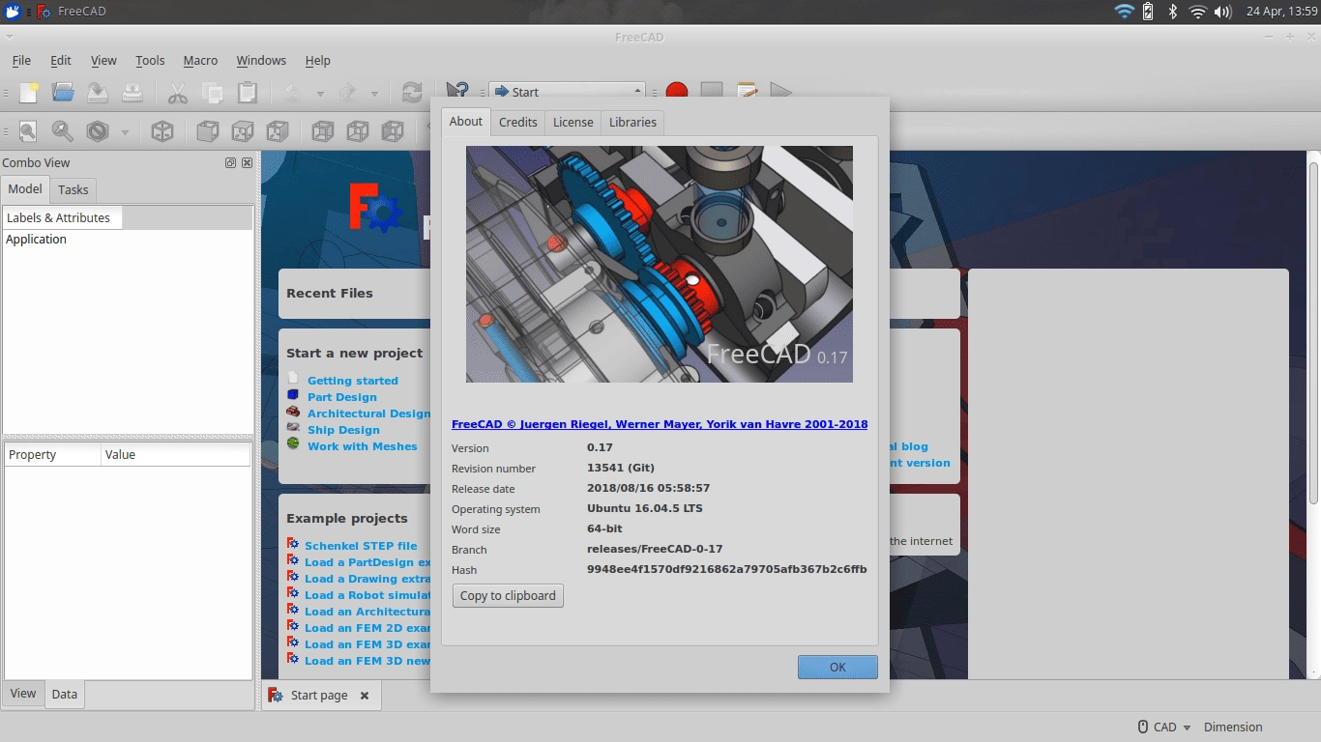Click Fit All magnifier icon in view toolbar
The width and height of the screenshot is (1321, 742).
point(28,131)
